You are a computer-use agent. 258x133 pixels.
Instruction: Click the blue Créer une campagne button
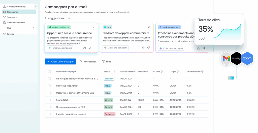click(60, 61)
